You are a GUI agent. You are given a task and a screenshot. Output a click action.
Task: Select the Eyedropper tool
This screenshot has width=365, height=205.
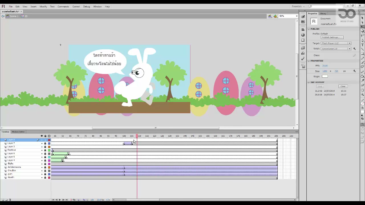click(x=362, y=81)
